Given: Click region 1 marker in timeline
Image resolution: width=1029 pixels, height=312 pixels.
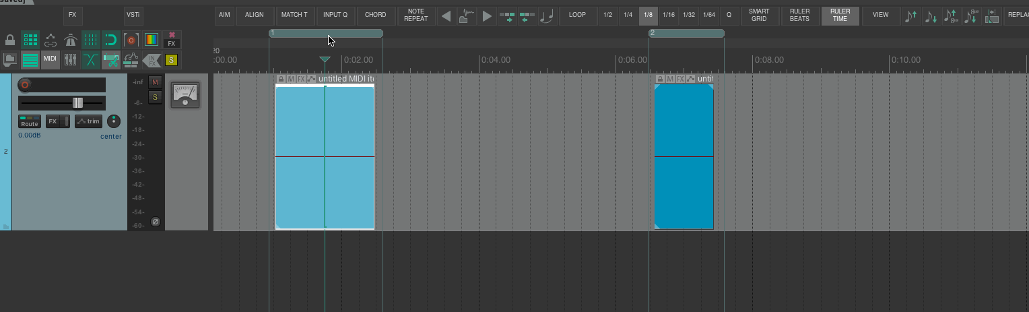Looking at the screenshot, I should [325, 33].
